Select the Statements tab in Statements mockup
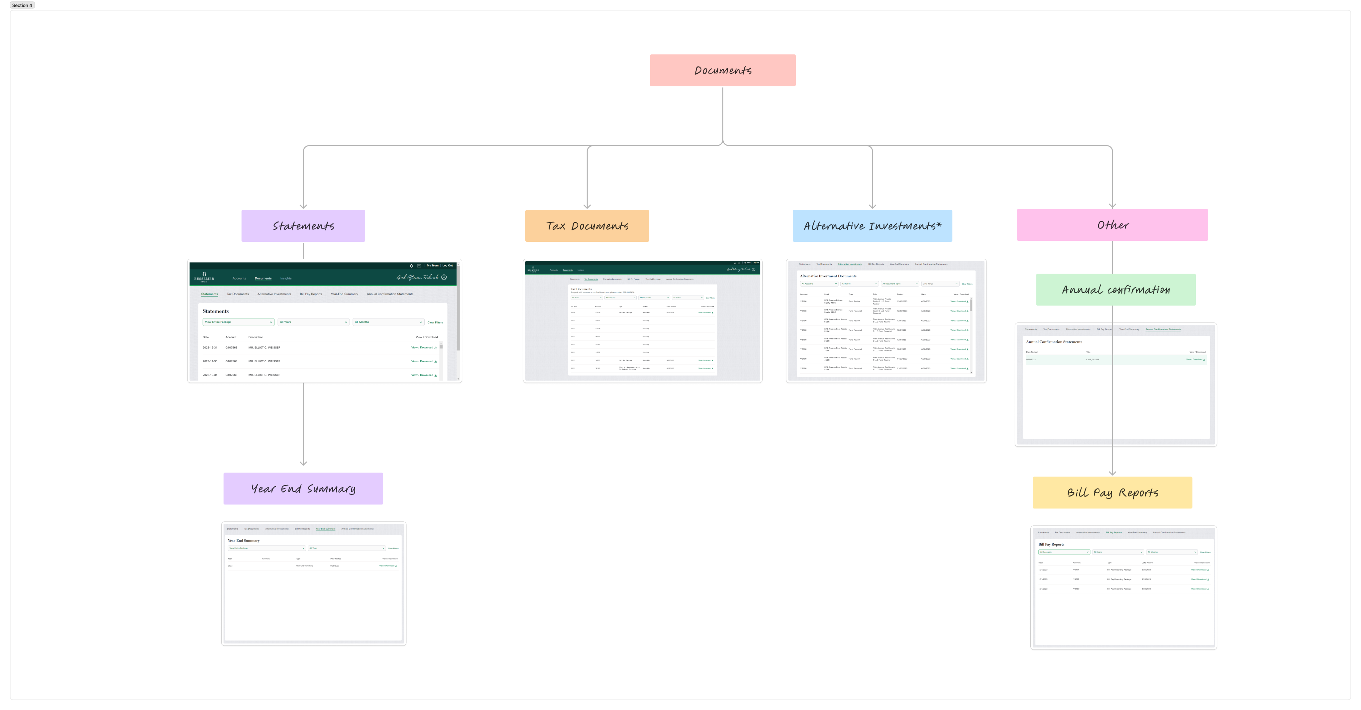 [x=209, y=294]
